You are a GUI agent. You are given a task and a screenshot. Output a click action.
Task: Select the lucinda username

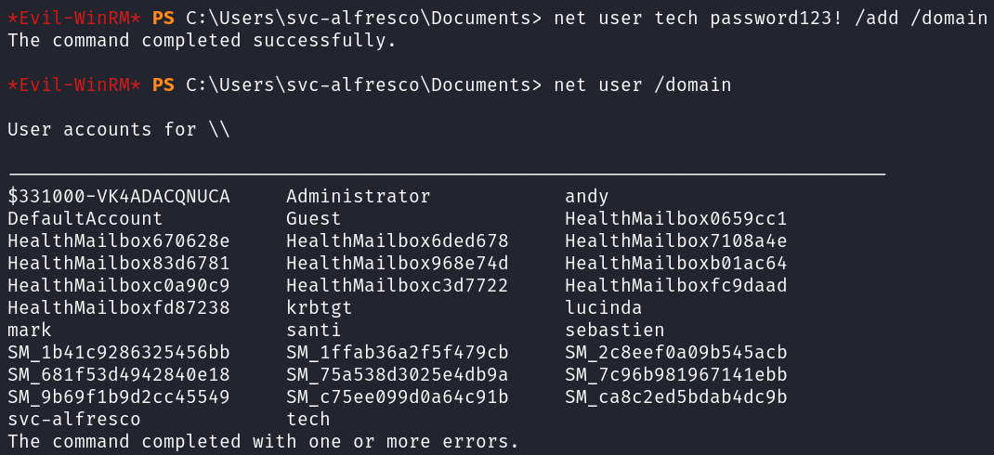point(603,308)
